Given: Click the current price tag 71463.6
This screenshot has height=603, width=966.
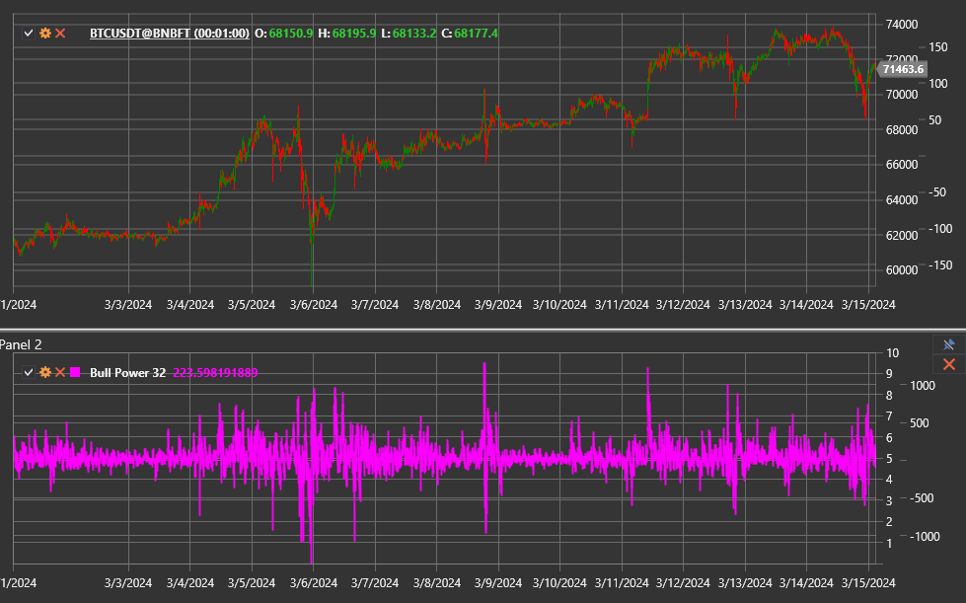Looking at the screenshot, I should pos(904,69).
